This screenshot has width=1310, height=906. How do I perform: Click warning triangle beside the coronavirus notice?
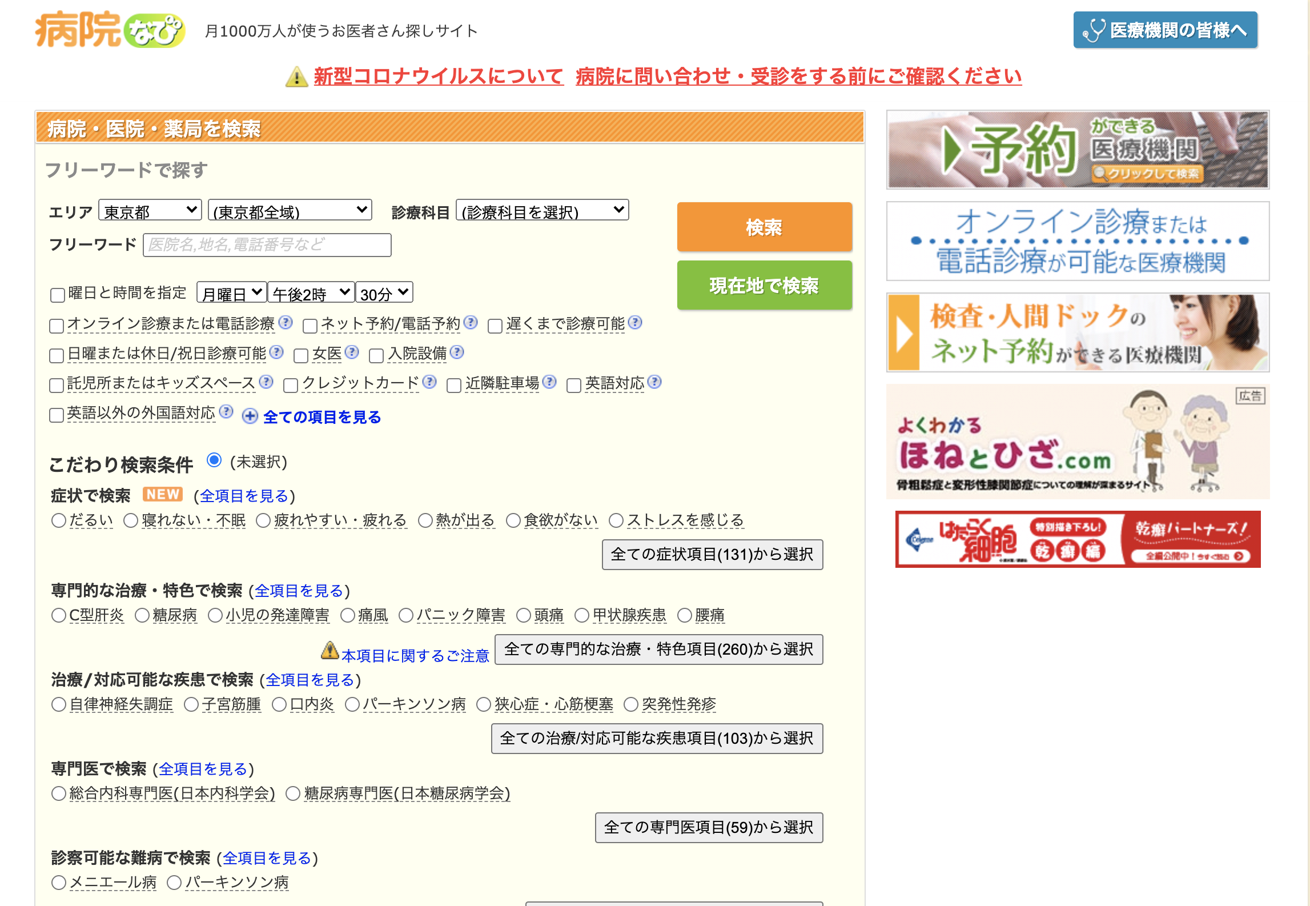pyautogui.click(x=297, y=76)
